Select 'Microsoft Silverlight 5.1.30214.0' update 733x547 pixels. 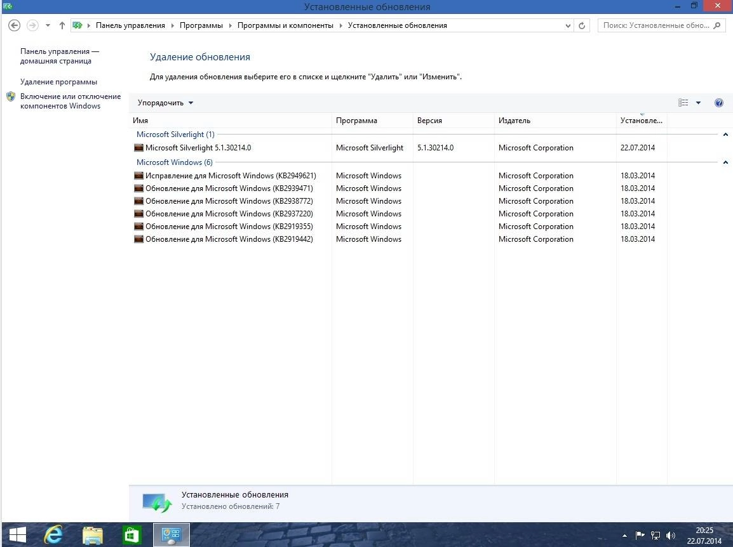[x=198, y=148]
